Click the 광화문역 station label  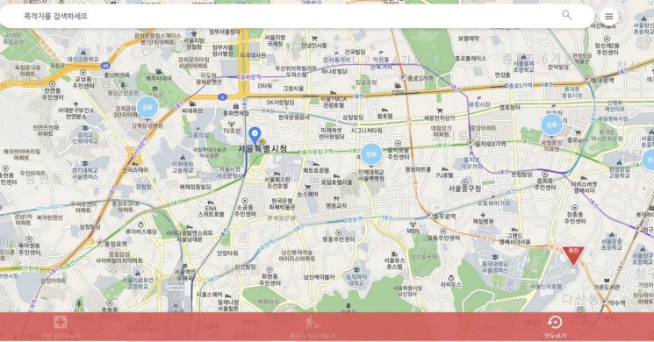pos(251,77)
